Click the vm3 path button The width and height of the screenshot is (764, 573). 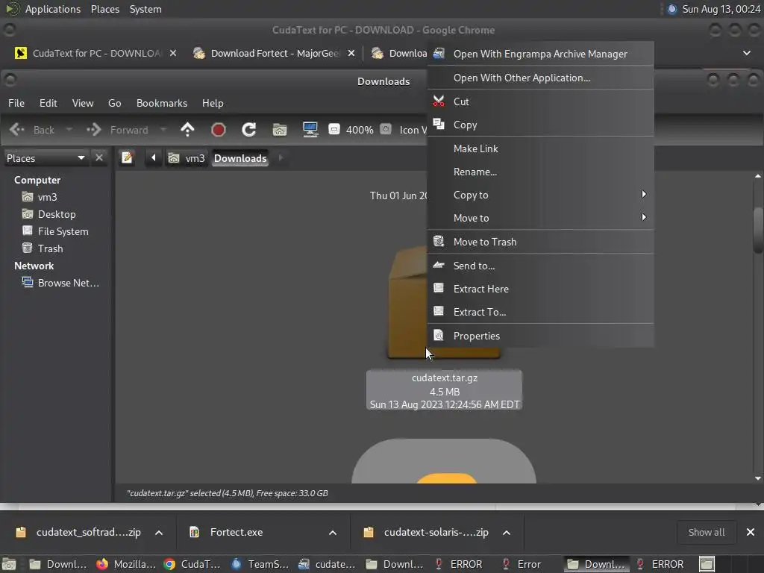(x=187, y=158)
